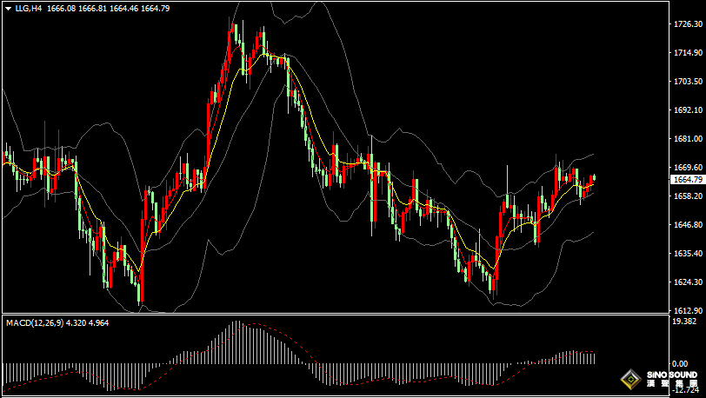Screen dimensions: 706x398
Task: Click the 1726.30 price axis label
Action: pyautogui.click(x=688, y=24)
